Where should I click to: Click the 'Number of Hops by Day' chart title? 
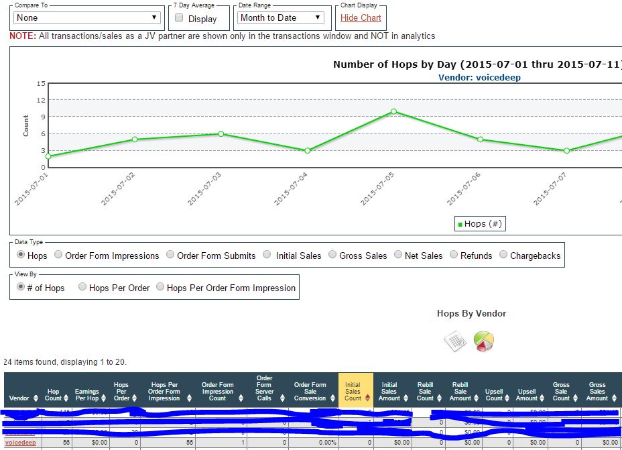478,64
